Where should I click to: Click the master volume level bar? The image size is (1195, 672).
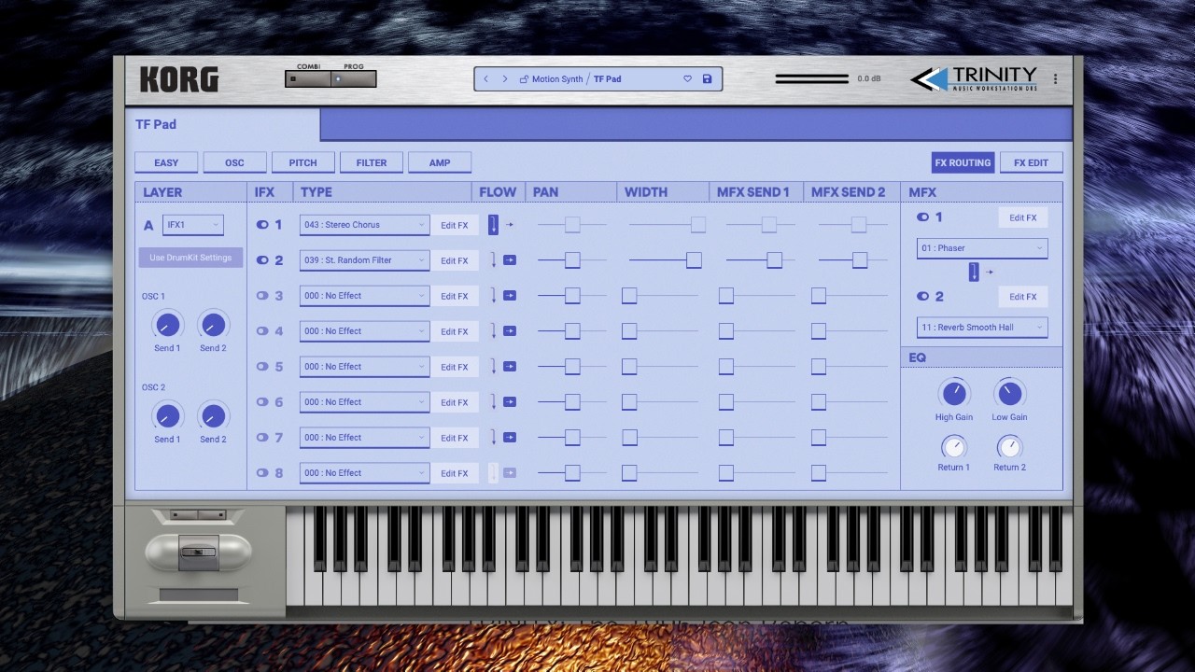click(x=811, y=79)
